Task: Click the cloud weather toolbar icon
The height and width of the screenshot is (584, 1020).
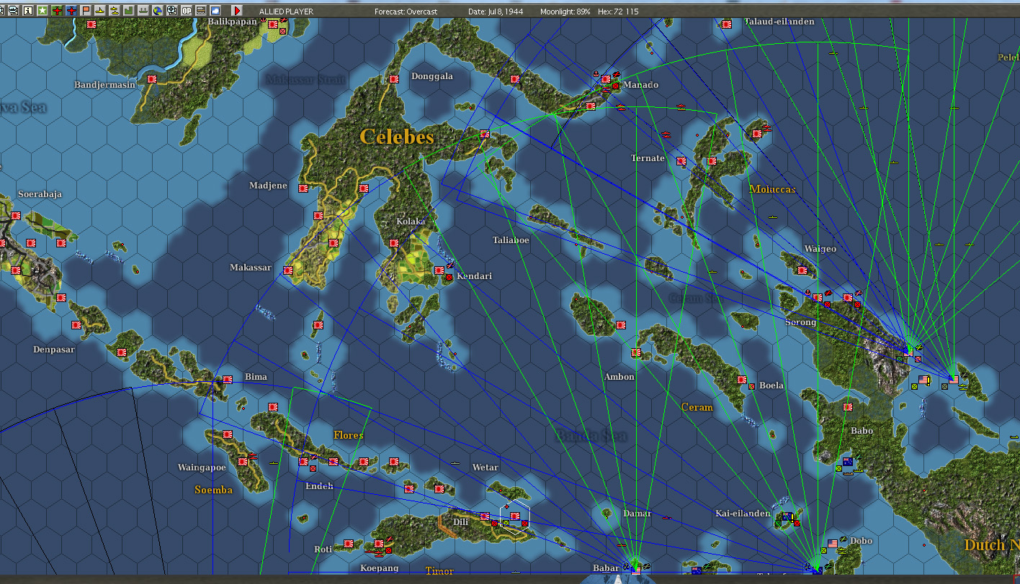Action: coord(215,11)
